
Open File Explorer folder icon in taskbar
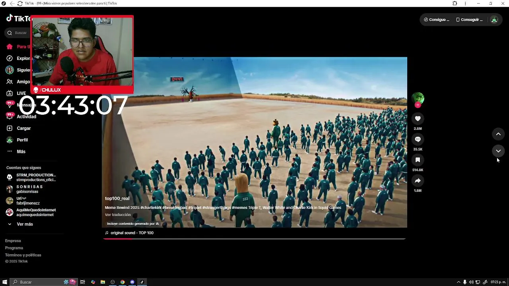click(103, 282)
